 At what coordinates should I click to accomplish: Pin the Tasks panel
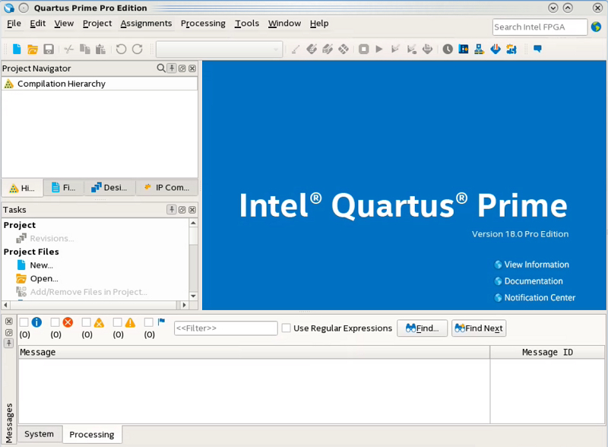172,210
